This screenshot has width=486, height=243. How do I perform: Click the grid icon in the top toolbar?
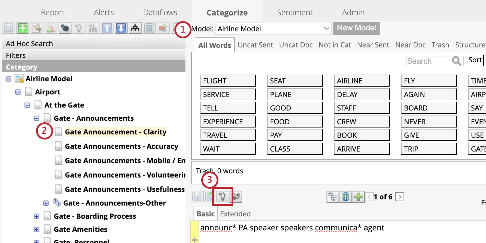pos(149,28)
